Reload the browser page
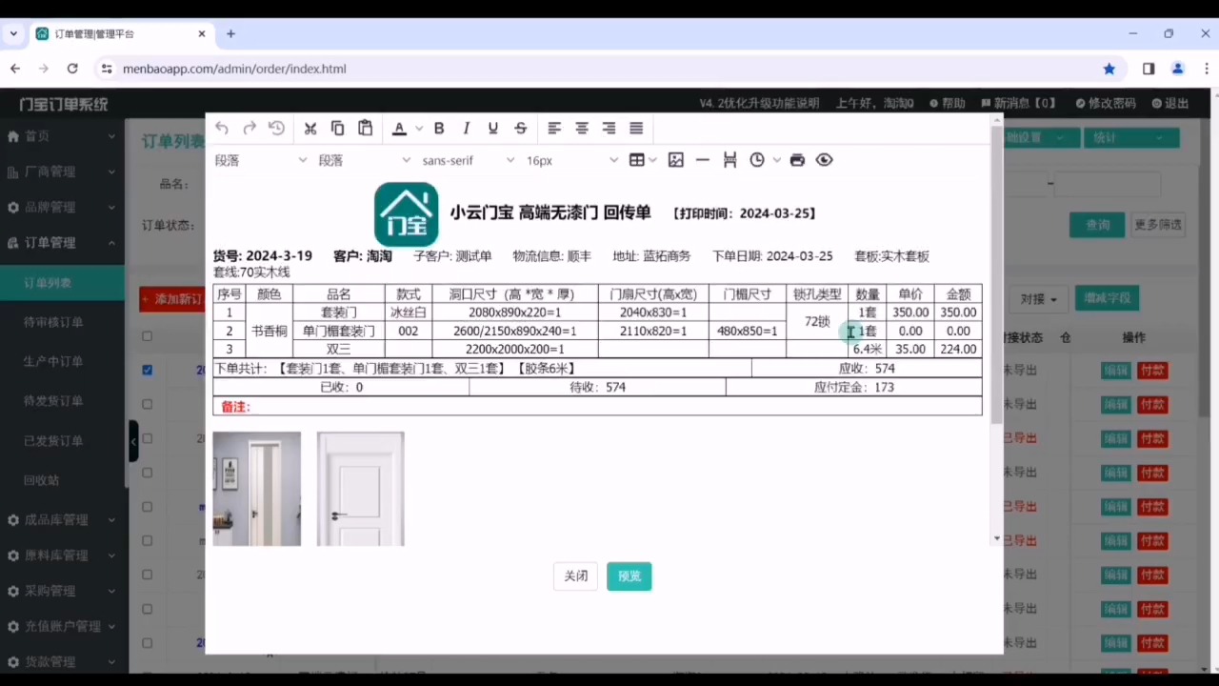 (72, 69)
